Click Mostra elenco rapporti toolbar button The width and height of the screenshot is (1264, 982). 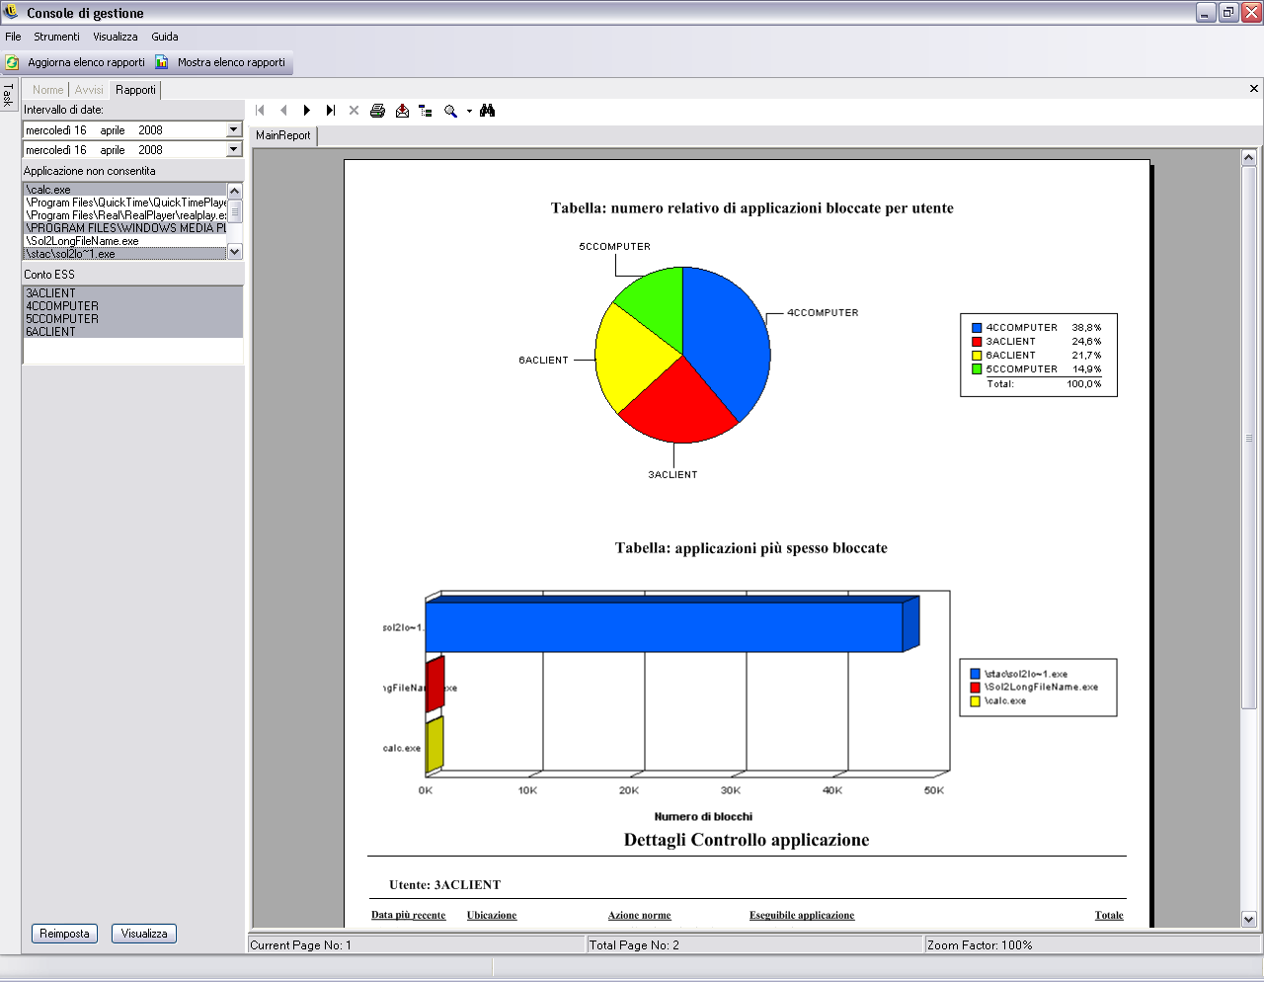[x=221, y=62]
